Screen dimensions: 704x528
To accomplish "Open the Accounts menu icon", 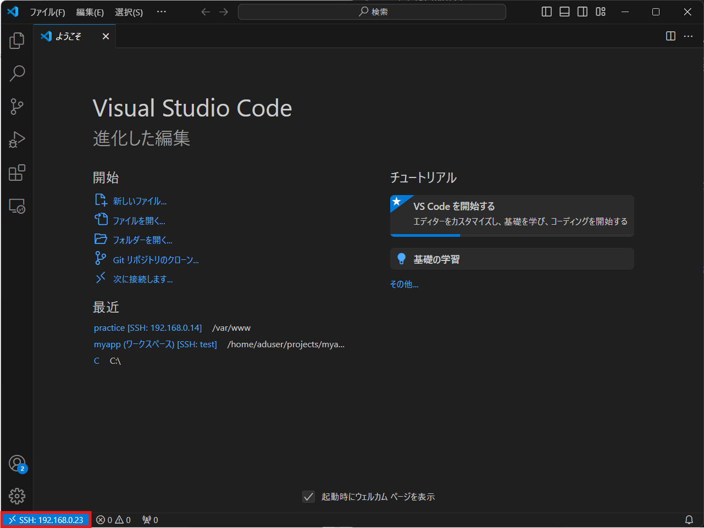I will (x=17, y=464).
